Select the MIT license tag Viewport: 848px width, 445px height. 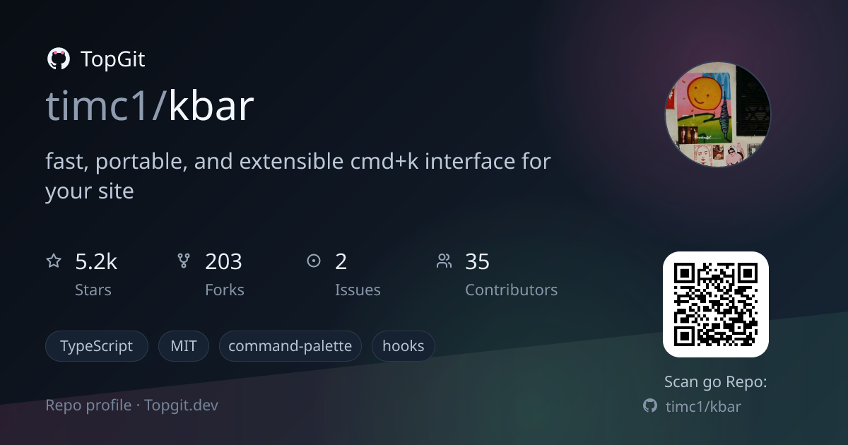pyautogui.click(x=184, y=346)
